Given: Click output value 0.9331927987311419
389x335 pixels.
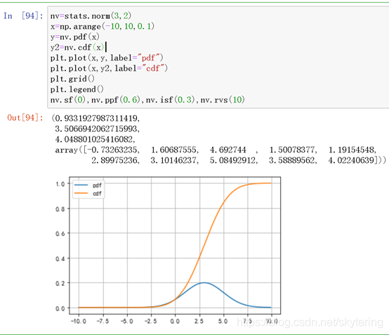Looking at the screenshot, I should pos(96,119).
